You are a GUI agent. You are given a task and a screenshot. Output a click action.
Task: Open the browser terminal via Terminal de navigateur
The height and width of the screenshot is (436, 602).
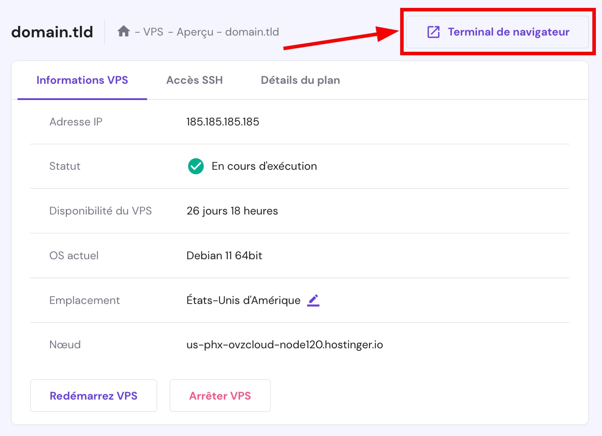click(498, 32)
